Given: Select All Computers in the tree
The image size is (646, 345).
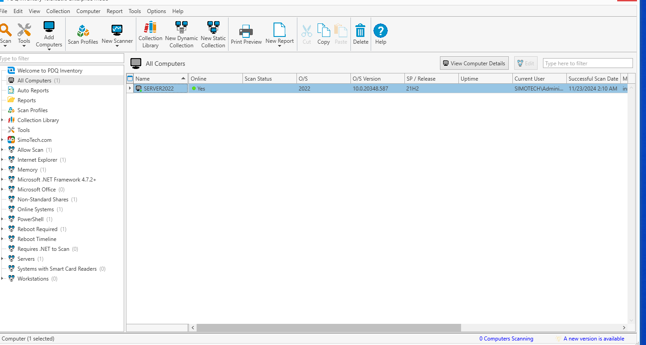Looking at the screenshot, I should point(34,81).
